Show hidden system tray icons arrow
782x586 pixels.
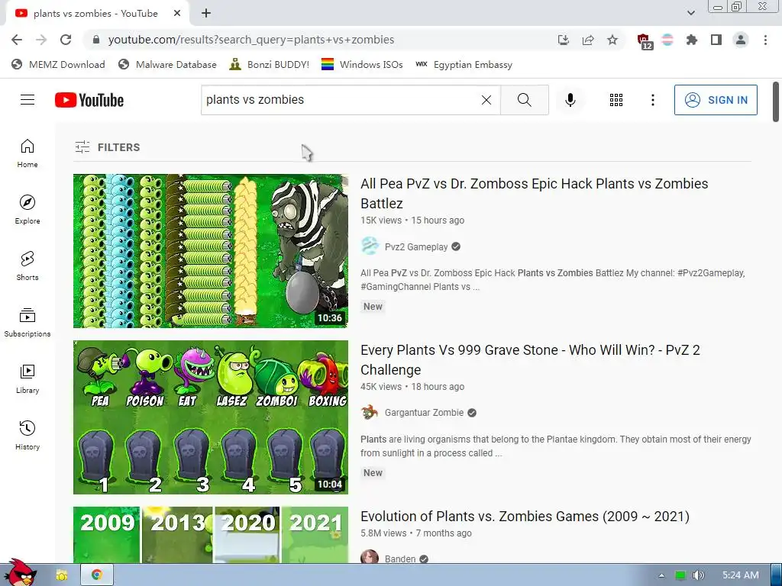661,575
